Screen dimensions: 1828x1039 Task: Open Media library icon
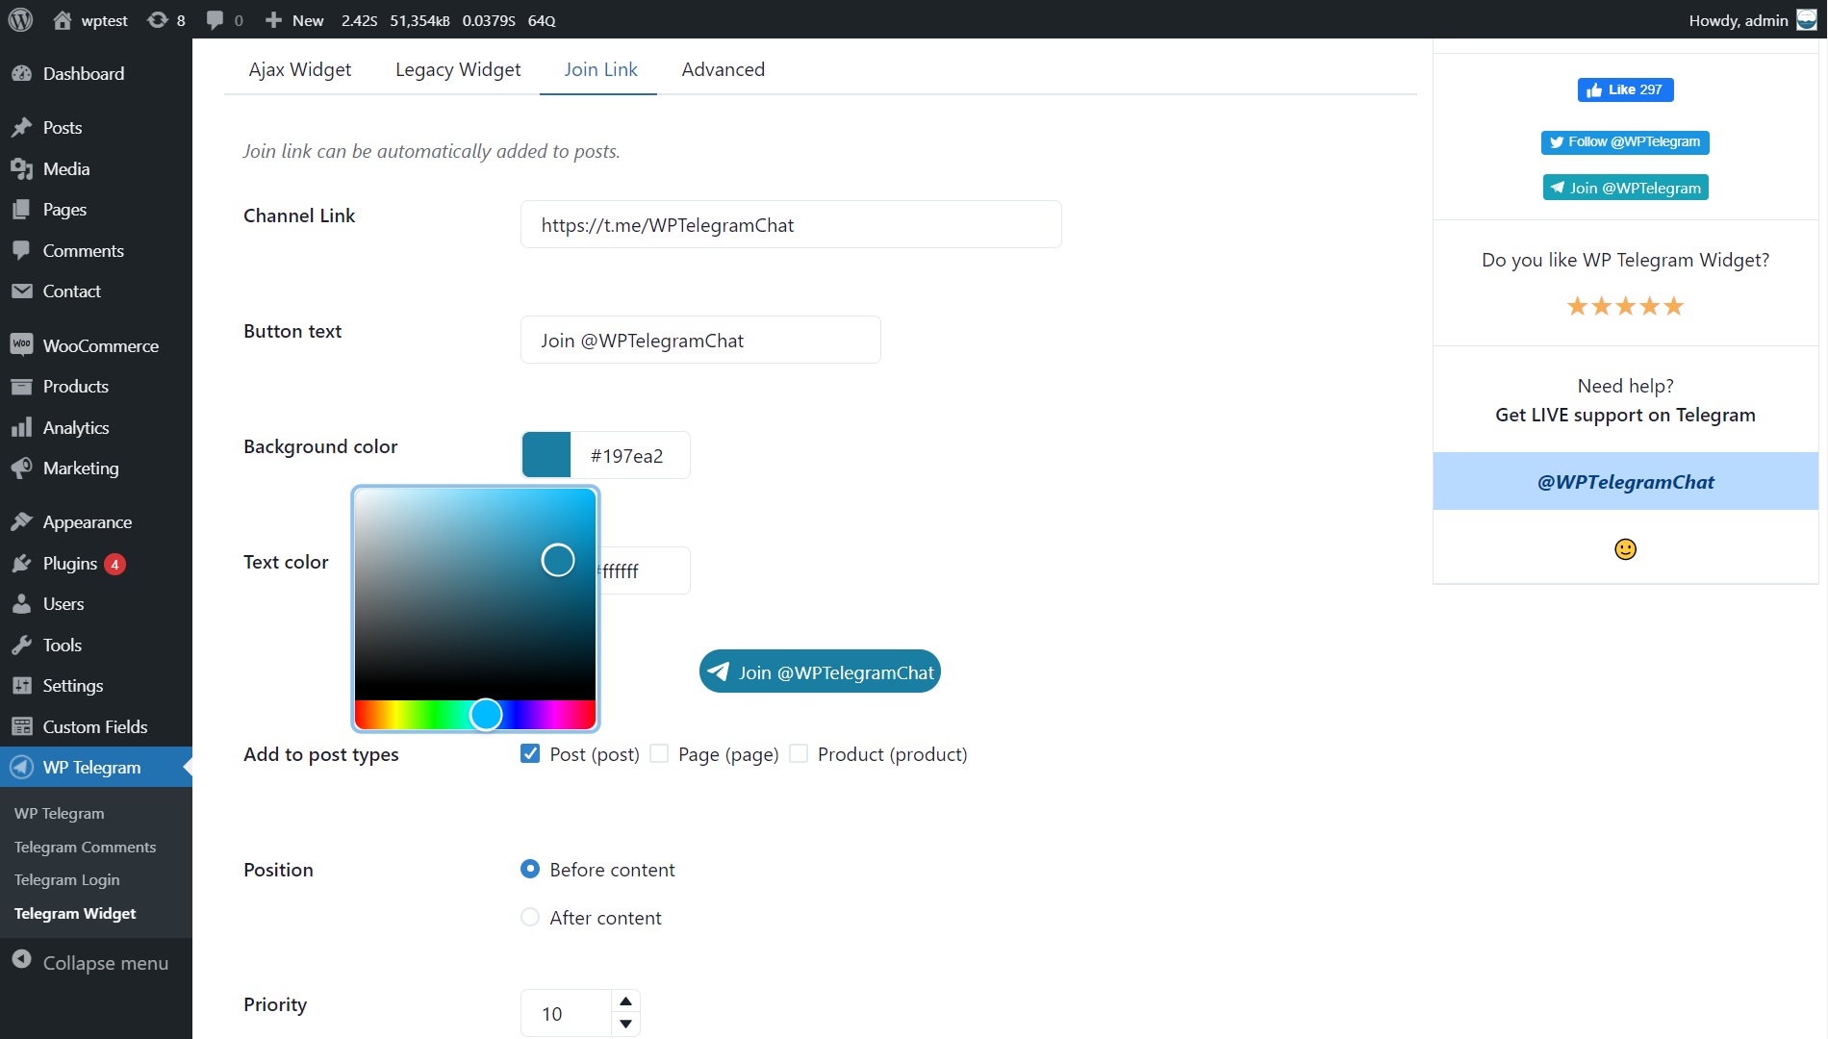pos(22,169)
